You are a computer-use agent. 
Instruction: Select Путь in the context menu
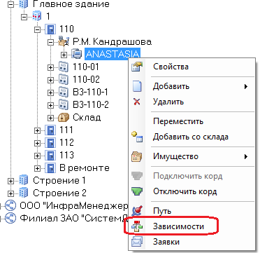click(192, 211)
